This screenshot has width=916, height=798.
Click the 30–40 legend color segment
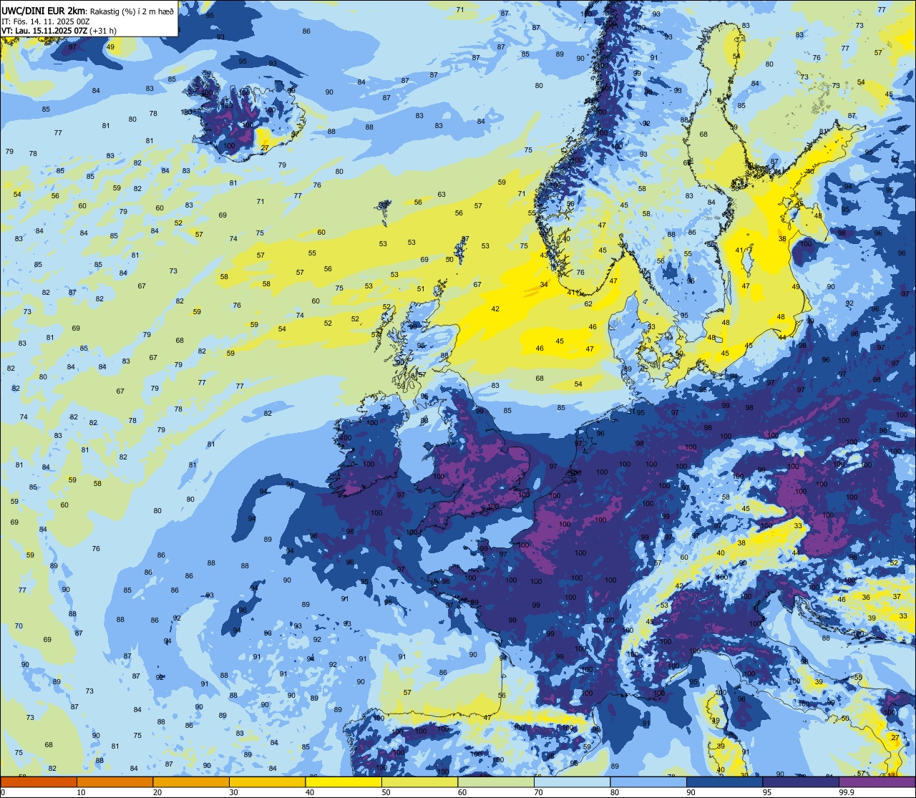click(x=267, y=782)
